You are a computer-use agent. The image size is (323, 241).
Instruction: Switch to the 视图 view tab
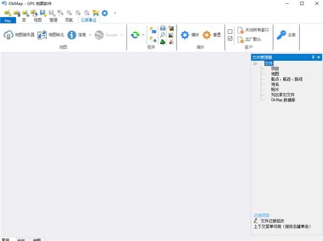38,20
